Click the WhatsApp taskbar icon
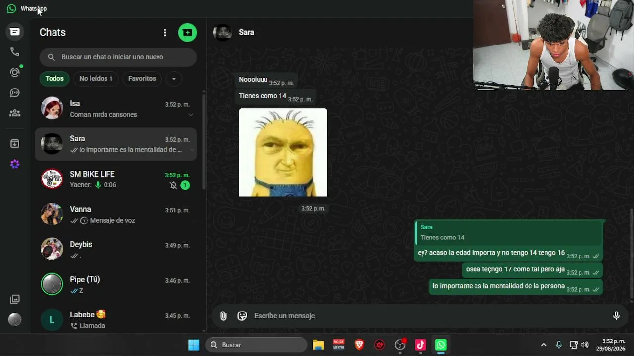The image size is (634, 356). click(x=441, y=345)
